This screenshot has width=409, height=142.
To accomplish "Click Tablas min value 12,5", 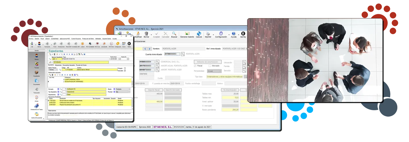I will [x=230, y=97].
